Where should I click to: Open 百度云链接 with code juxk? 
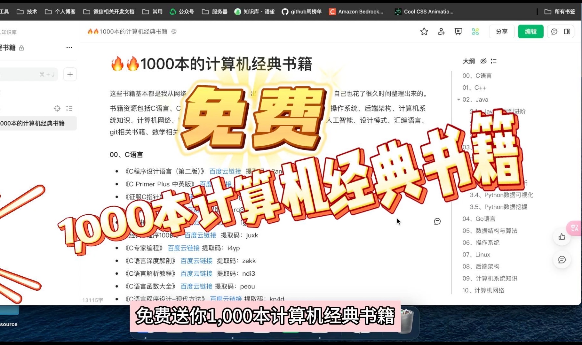[x=200, y=235]
